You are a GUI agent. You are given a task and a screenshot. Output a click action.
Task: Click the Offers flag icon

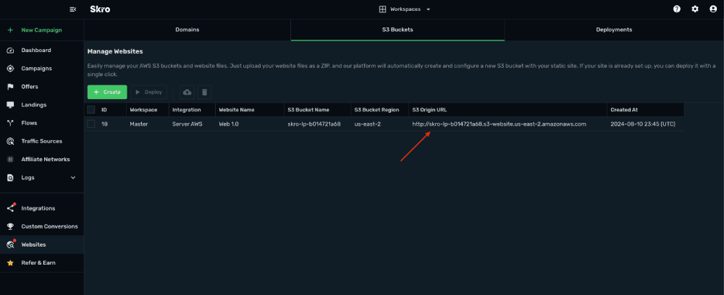[x=10, y=87]
